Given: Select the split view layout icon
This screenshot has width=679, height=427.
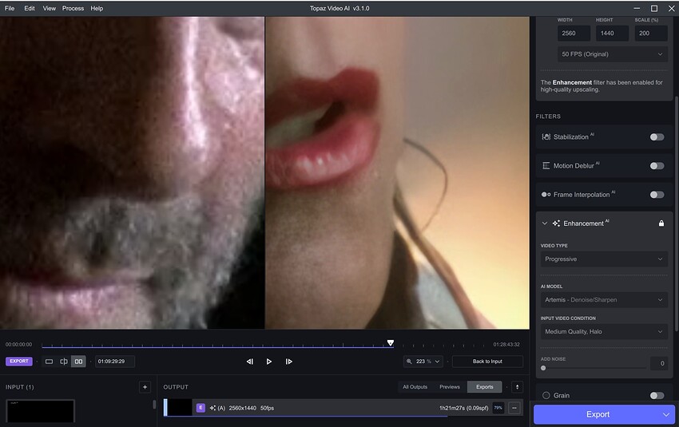Looking at the screenshot, I should 64,362.
